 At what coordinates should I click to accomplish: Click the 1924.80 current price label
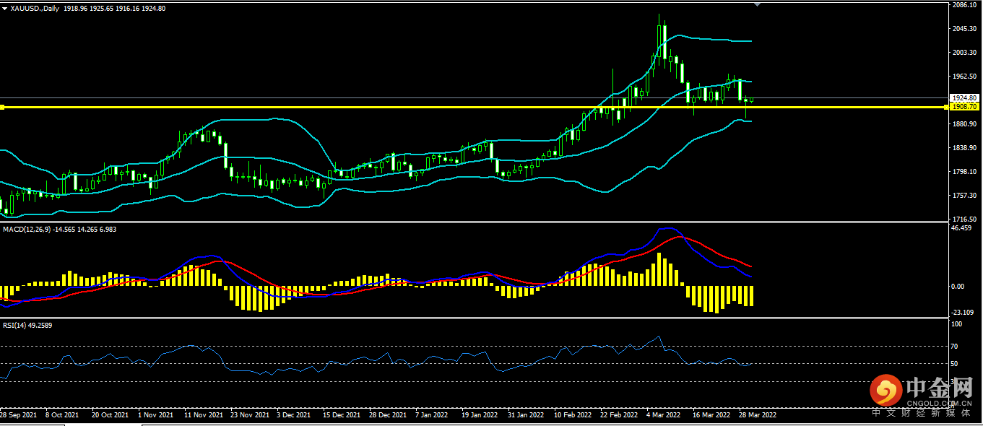pyautogui.click(x=964, y=98)
